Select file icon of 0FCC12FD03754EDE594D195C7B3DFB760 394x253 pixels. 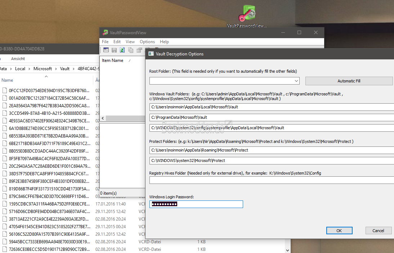click(x=5, y=90)
